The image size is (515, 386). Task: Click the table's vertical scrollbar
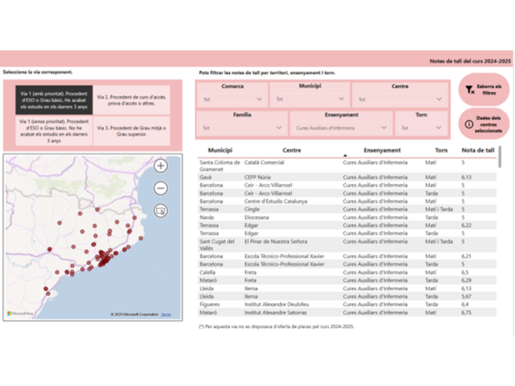500,156
